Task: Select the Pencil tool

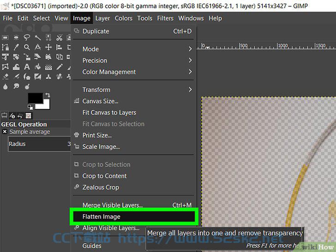Action: pyautogui.click(x=60, y=67)
